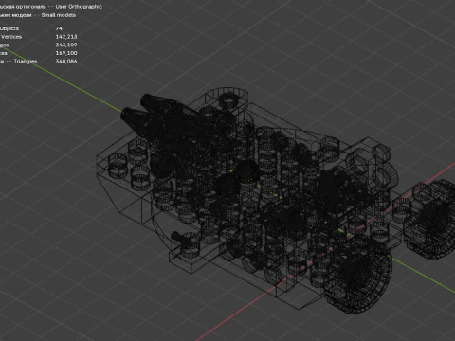Click the Triangles statistic label
The width and height of the screenshot is (455, 341).
point(26,62)
